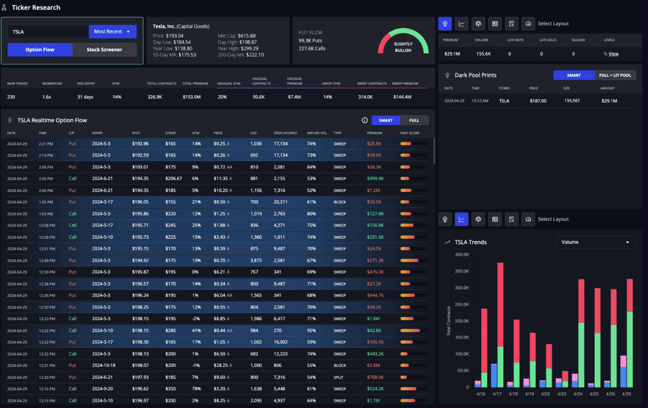Click heat score bar of $271.3K premium row

(x=413, y=261)
